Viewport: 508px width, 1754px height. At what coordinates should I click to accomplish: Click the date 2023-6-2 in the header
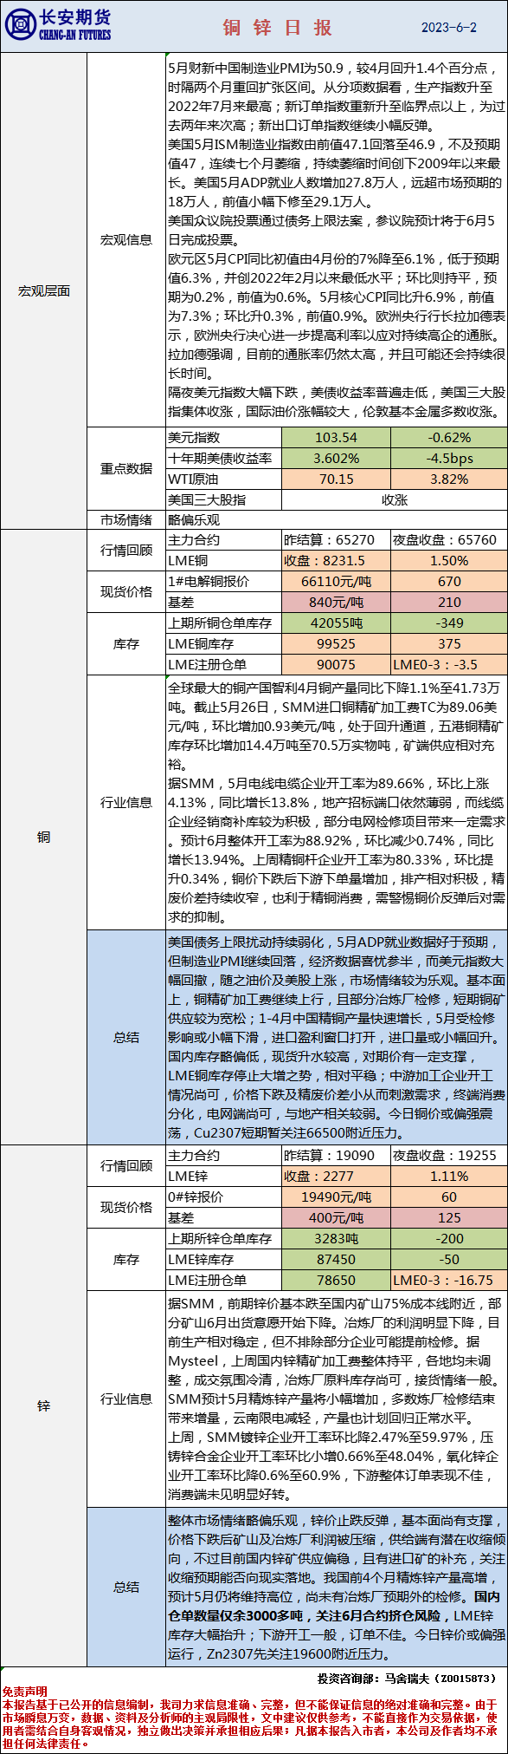coord(448,28)
